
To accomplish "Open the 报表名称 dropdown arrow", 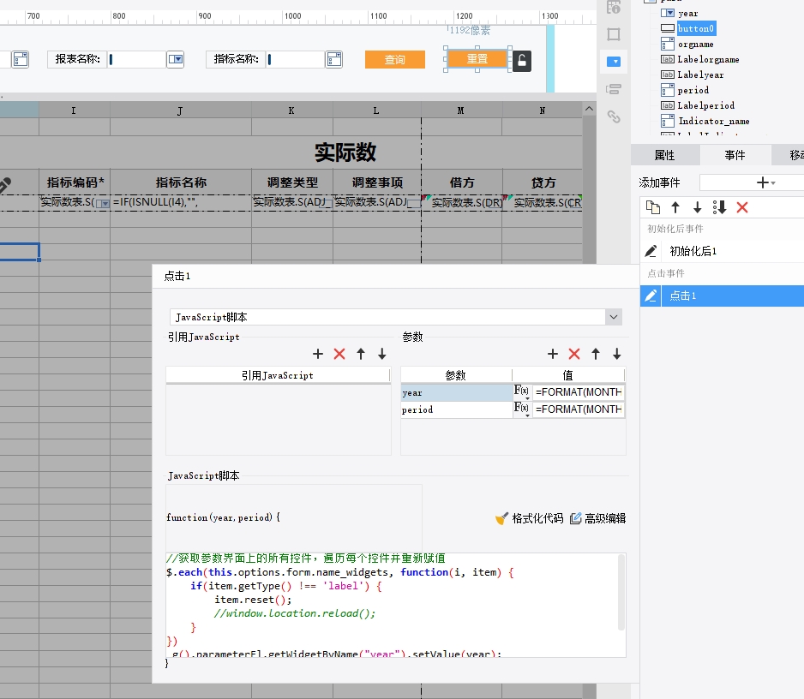I will (176, 59).
